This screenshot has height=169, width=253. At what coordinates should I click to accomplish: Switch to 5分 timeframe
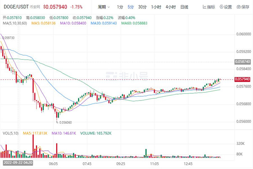point(131,7)
